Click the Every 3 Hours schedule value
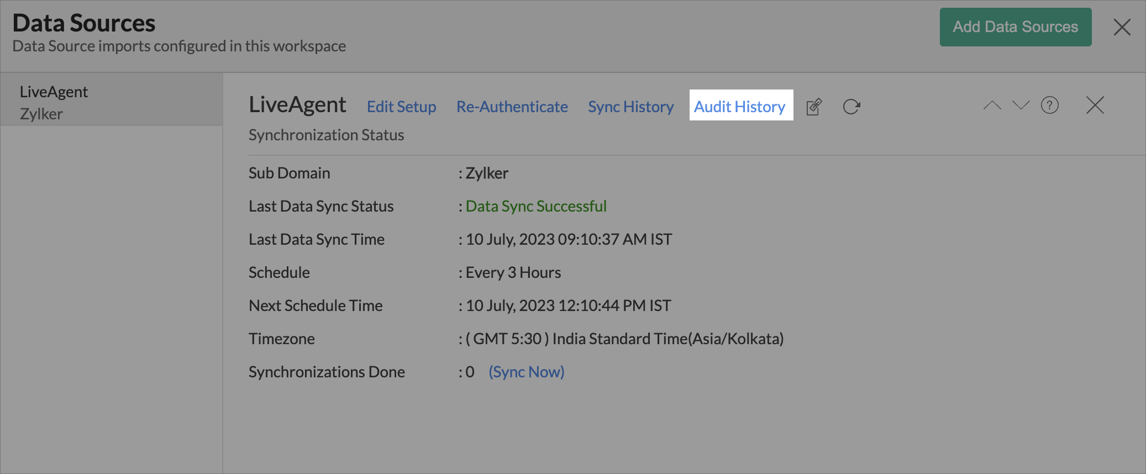1146x474 pixels. [x=513, y=272]
